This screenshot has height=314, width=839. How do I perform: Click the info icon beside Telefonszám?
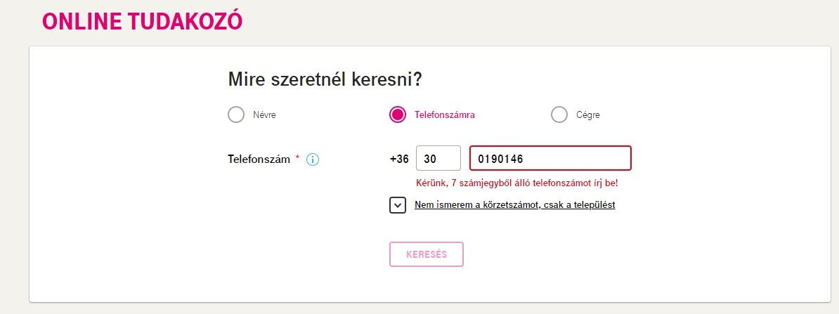pos(313,159)
